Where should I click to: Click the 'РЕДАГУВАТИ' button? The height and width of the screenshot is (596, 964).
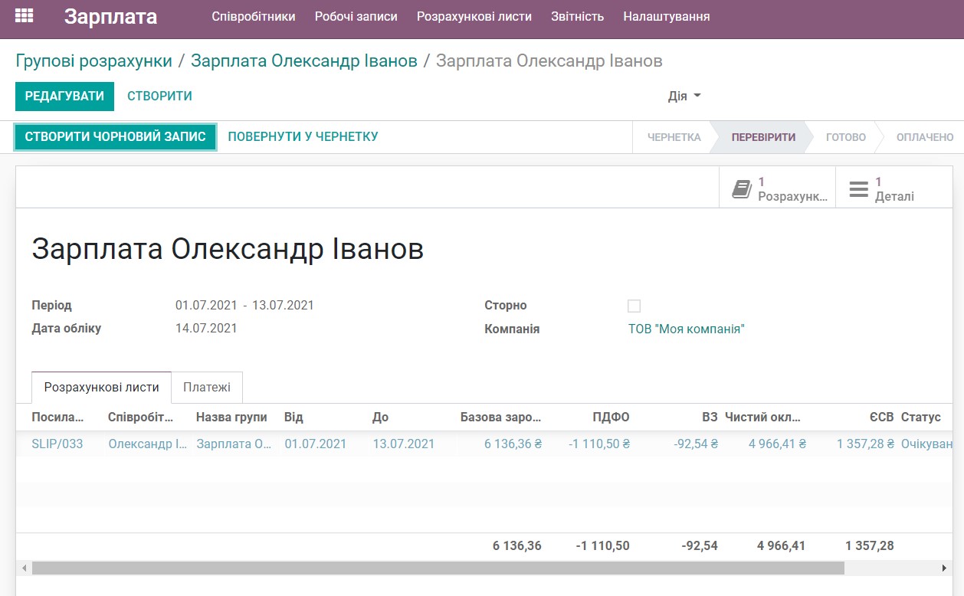[x=64, y=97]
